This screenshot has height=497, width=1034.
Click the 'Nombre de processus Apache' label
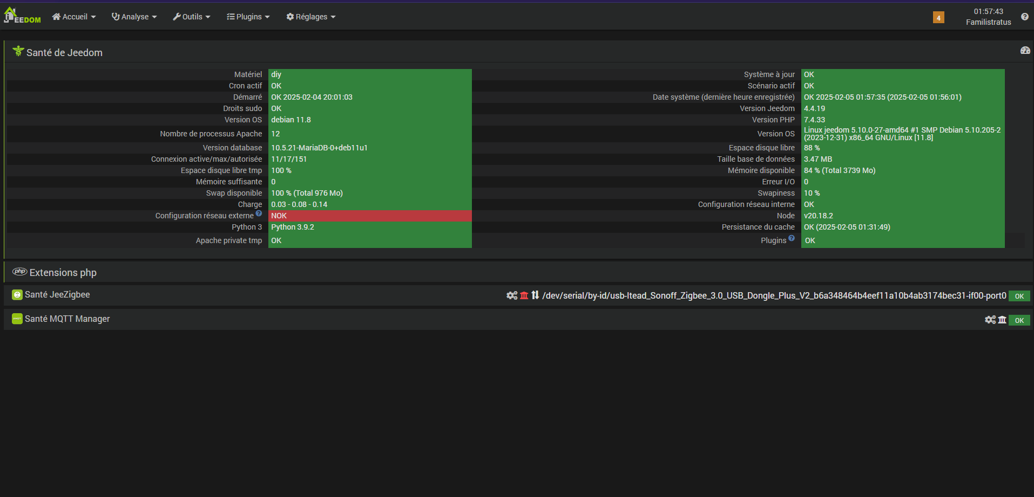click(211, 134)
